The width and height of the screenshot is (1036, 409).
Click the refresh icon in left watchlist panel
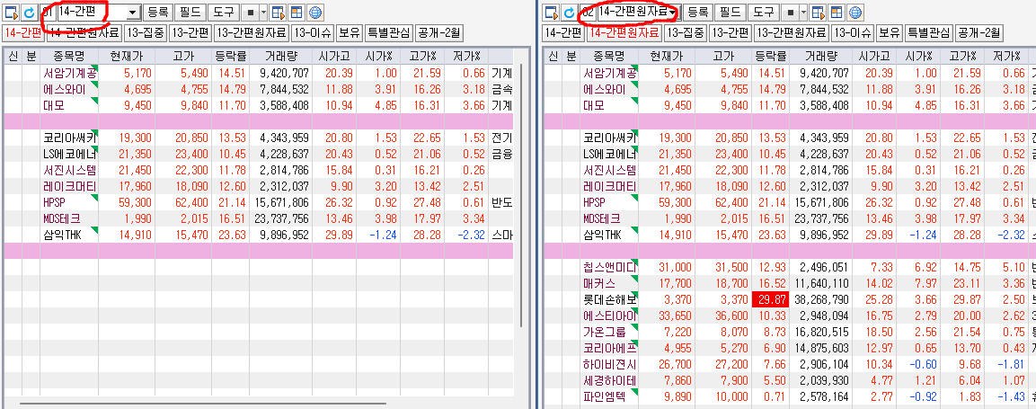[30, 12]
